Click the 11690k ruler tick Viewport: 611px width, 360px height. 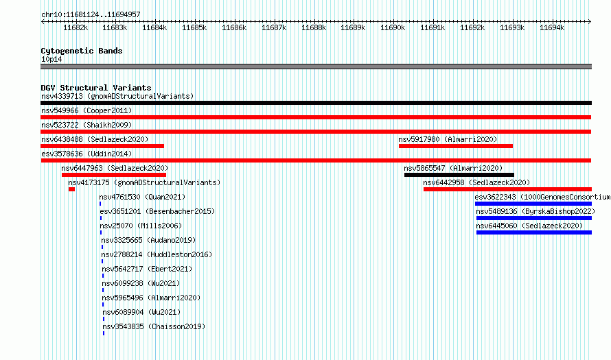(x=393, y=27)
